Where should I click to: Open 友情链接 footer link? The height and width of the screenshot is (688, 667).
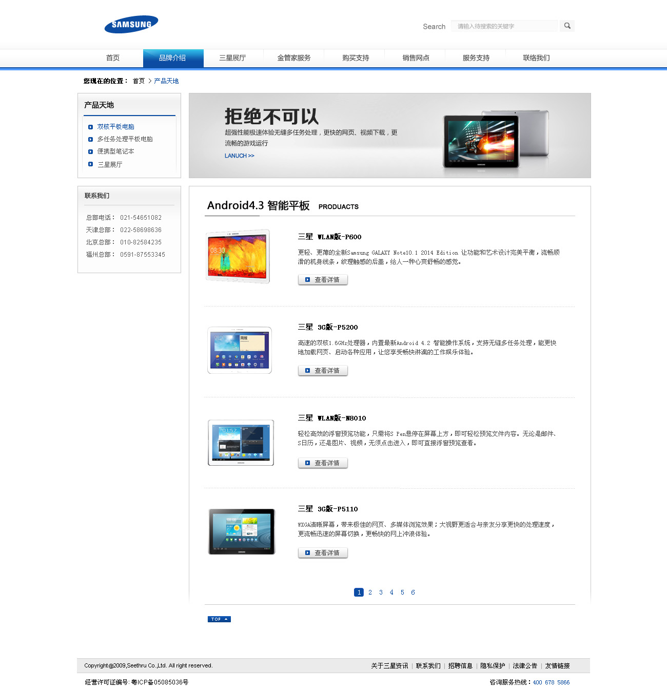(557, 666)
